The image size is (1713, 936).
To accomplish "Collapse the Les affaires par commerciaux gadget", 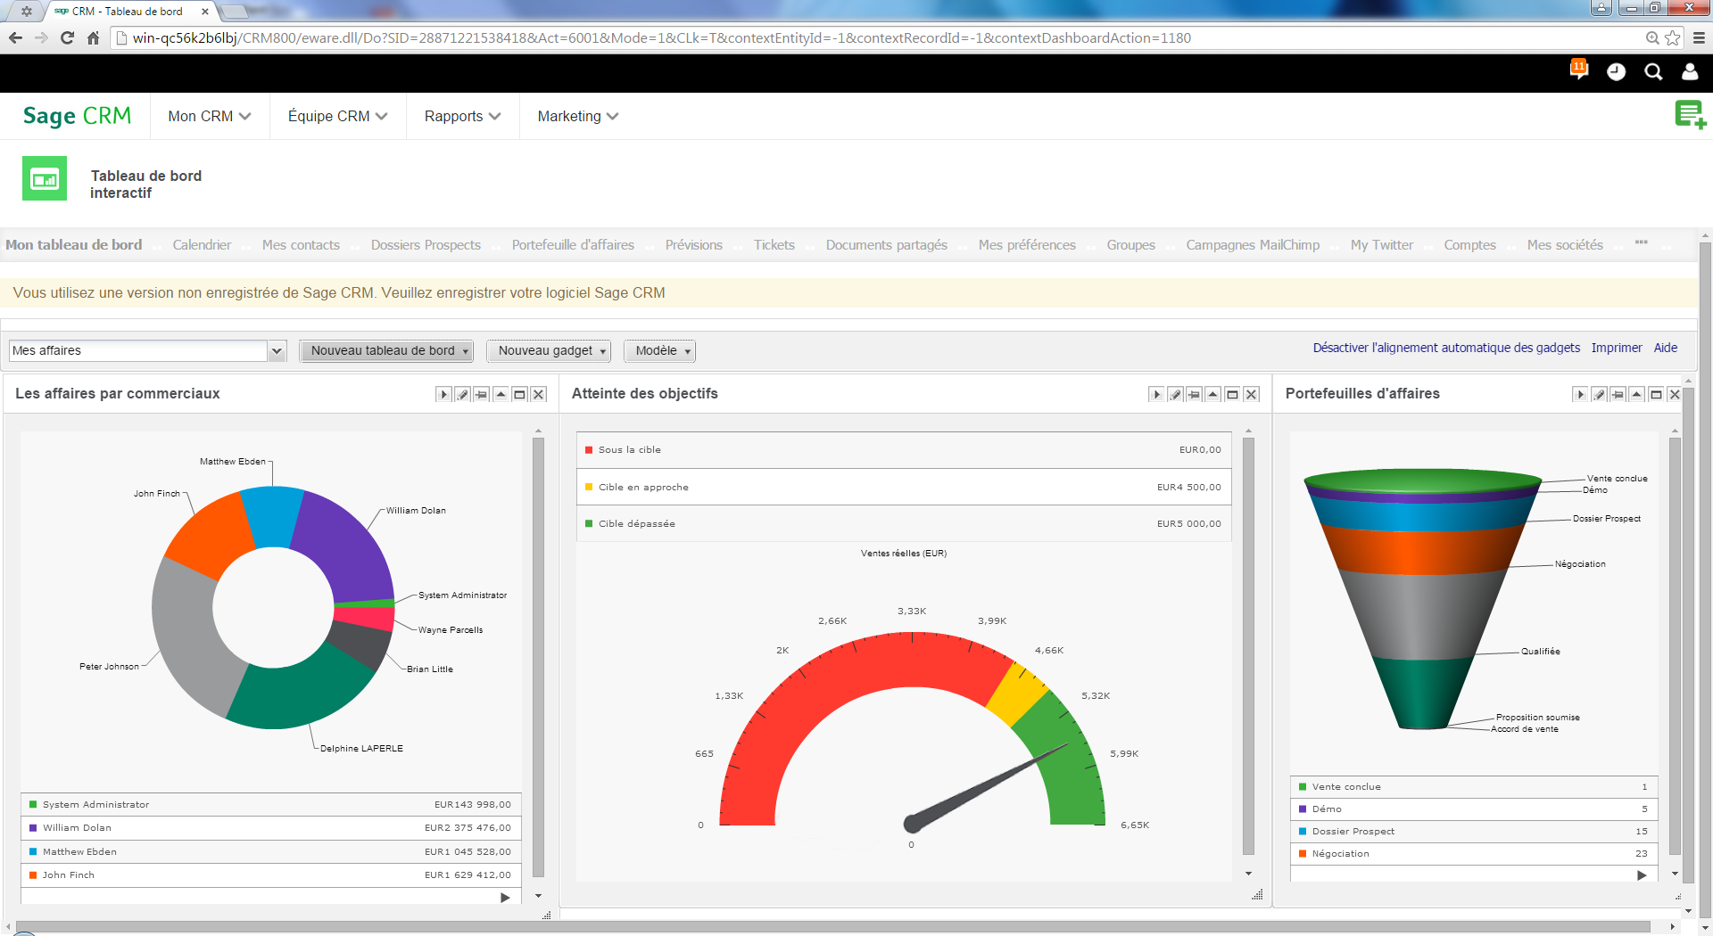I will point(501,394).
